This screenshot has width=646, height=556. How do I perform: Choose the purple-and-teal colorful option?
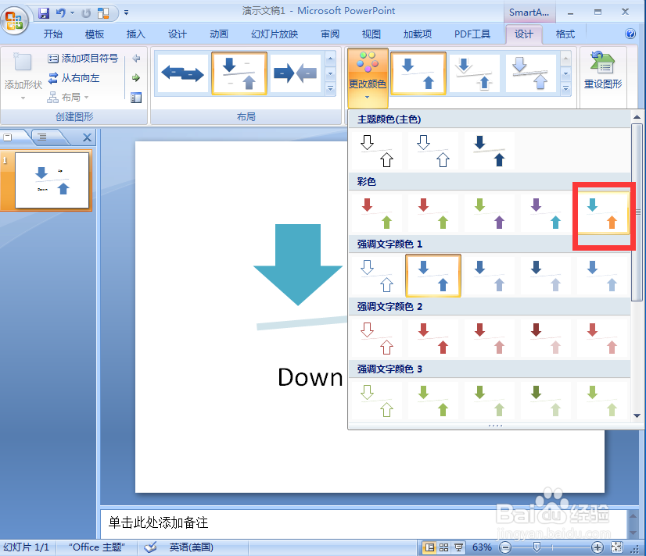tap(545, 213)
